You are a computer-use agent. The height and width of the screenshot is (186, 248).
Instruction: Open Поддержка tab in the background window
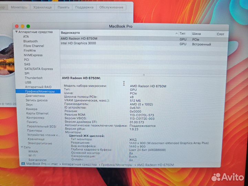coord(84,7)
